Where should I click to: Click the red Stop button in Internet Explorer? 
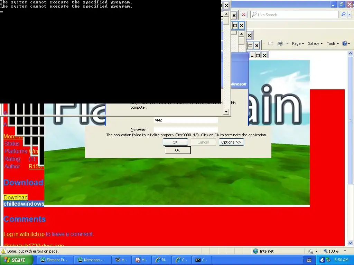coord(244,14)
